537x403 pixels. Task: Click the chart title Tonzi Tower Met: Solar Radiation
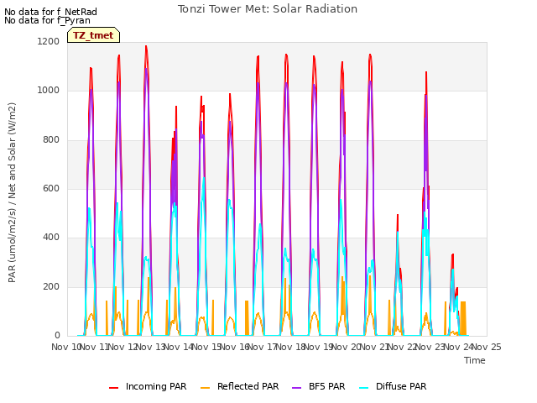[268, 9]
